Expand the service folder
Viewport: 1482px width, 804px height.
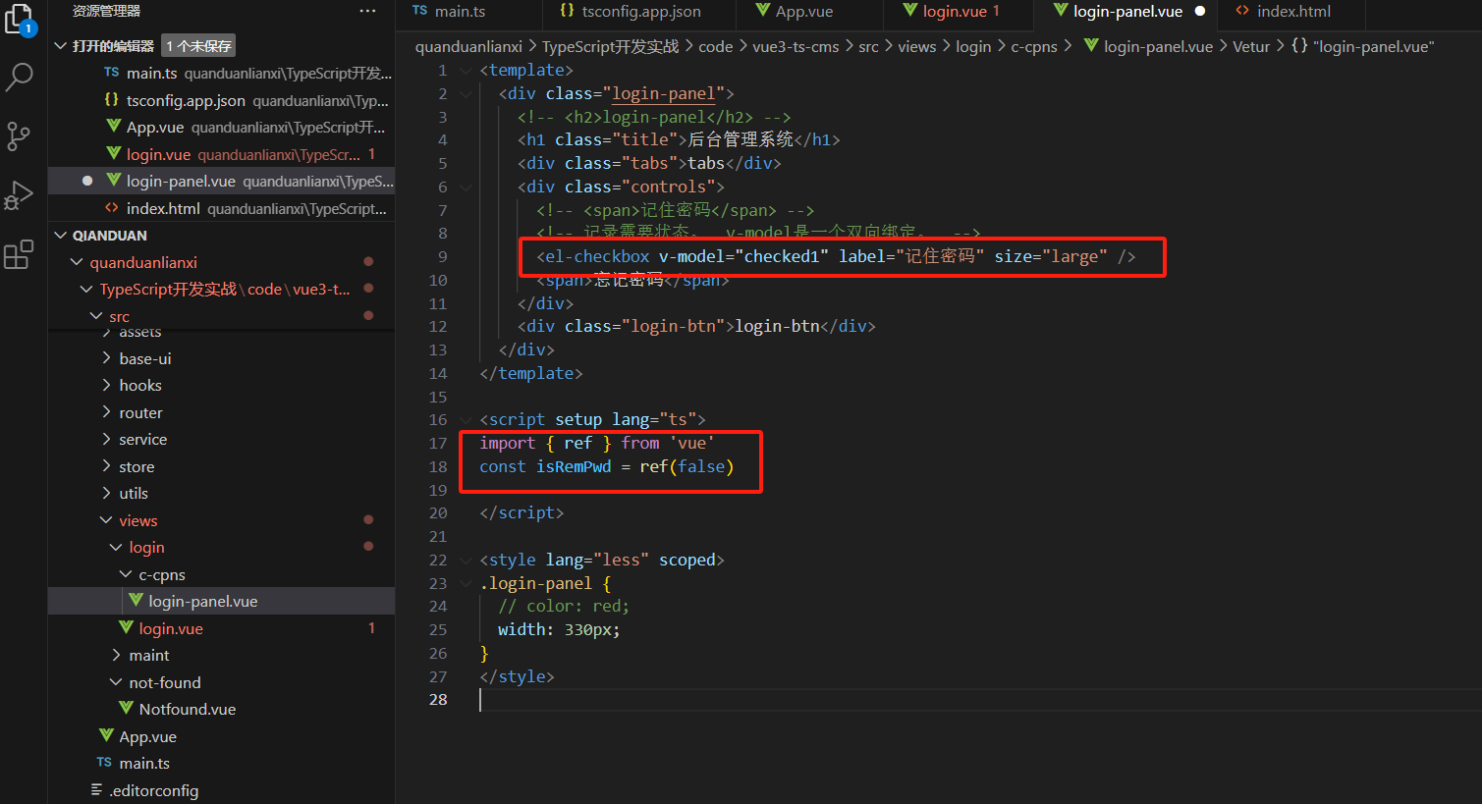(x=106, y=440)
